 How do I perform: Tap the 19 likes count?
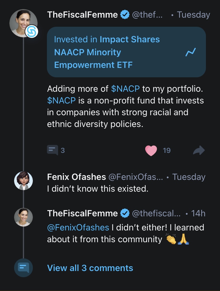pyautogui.click(x=167, y=150)
